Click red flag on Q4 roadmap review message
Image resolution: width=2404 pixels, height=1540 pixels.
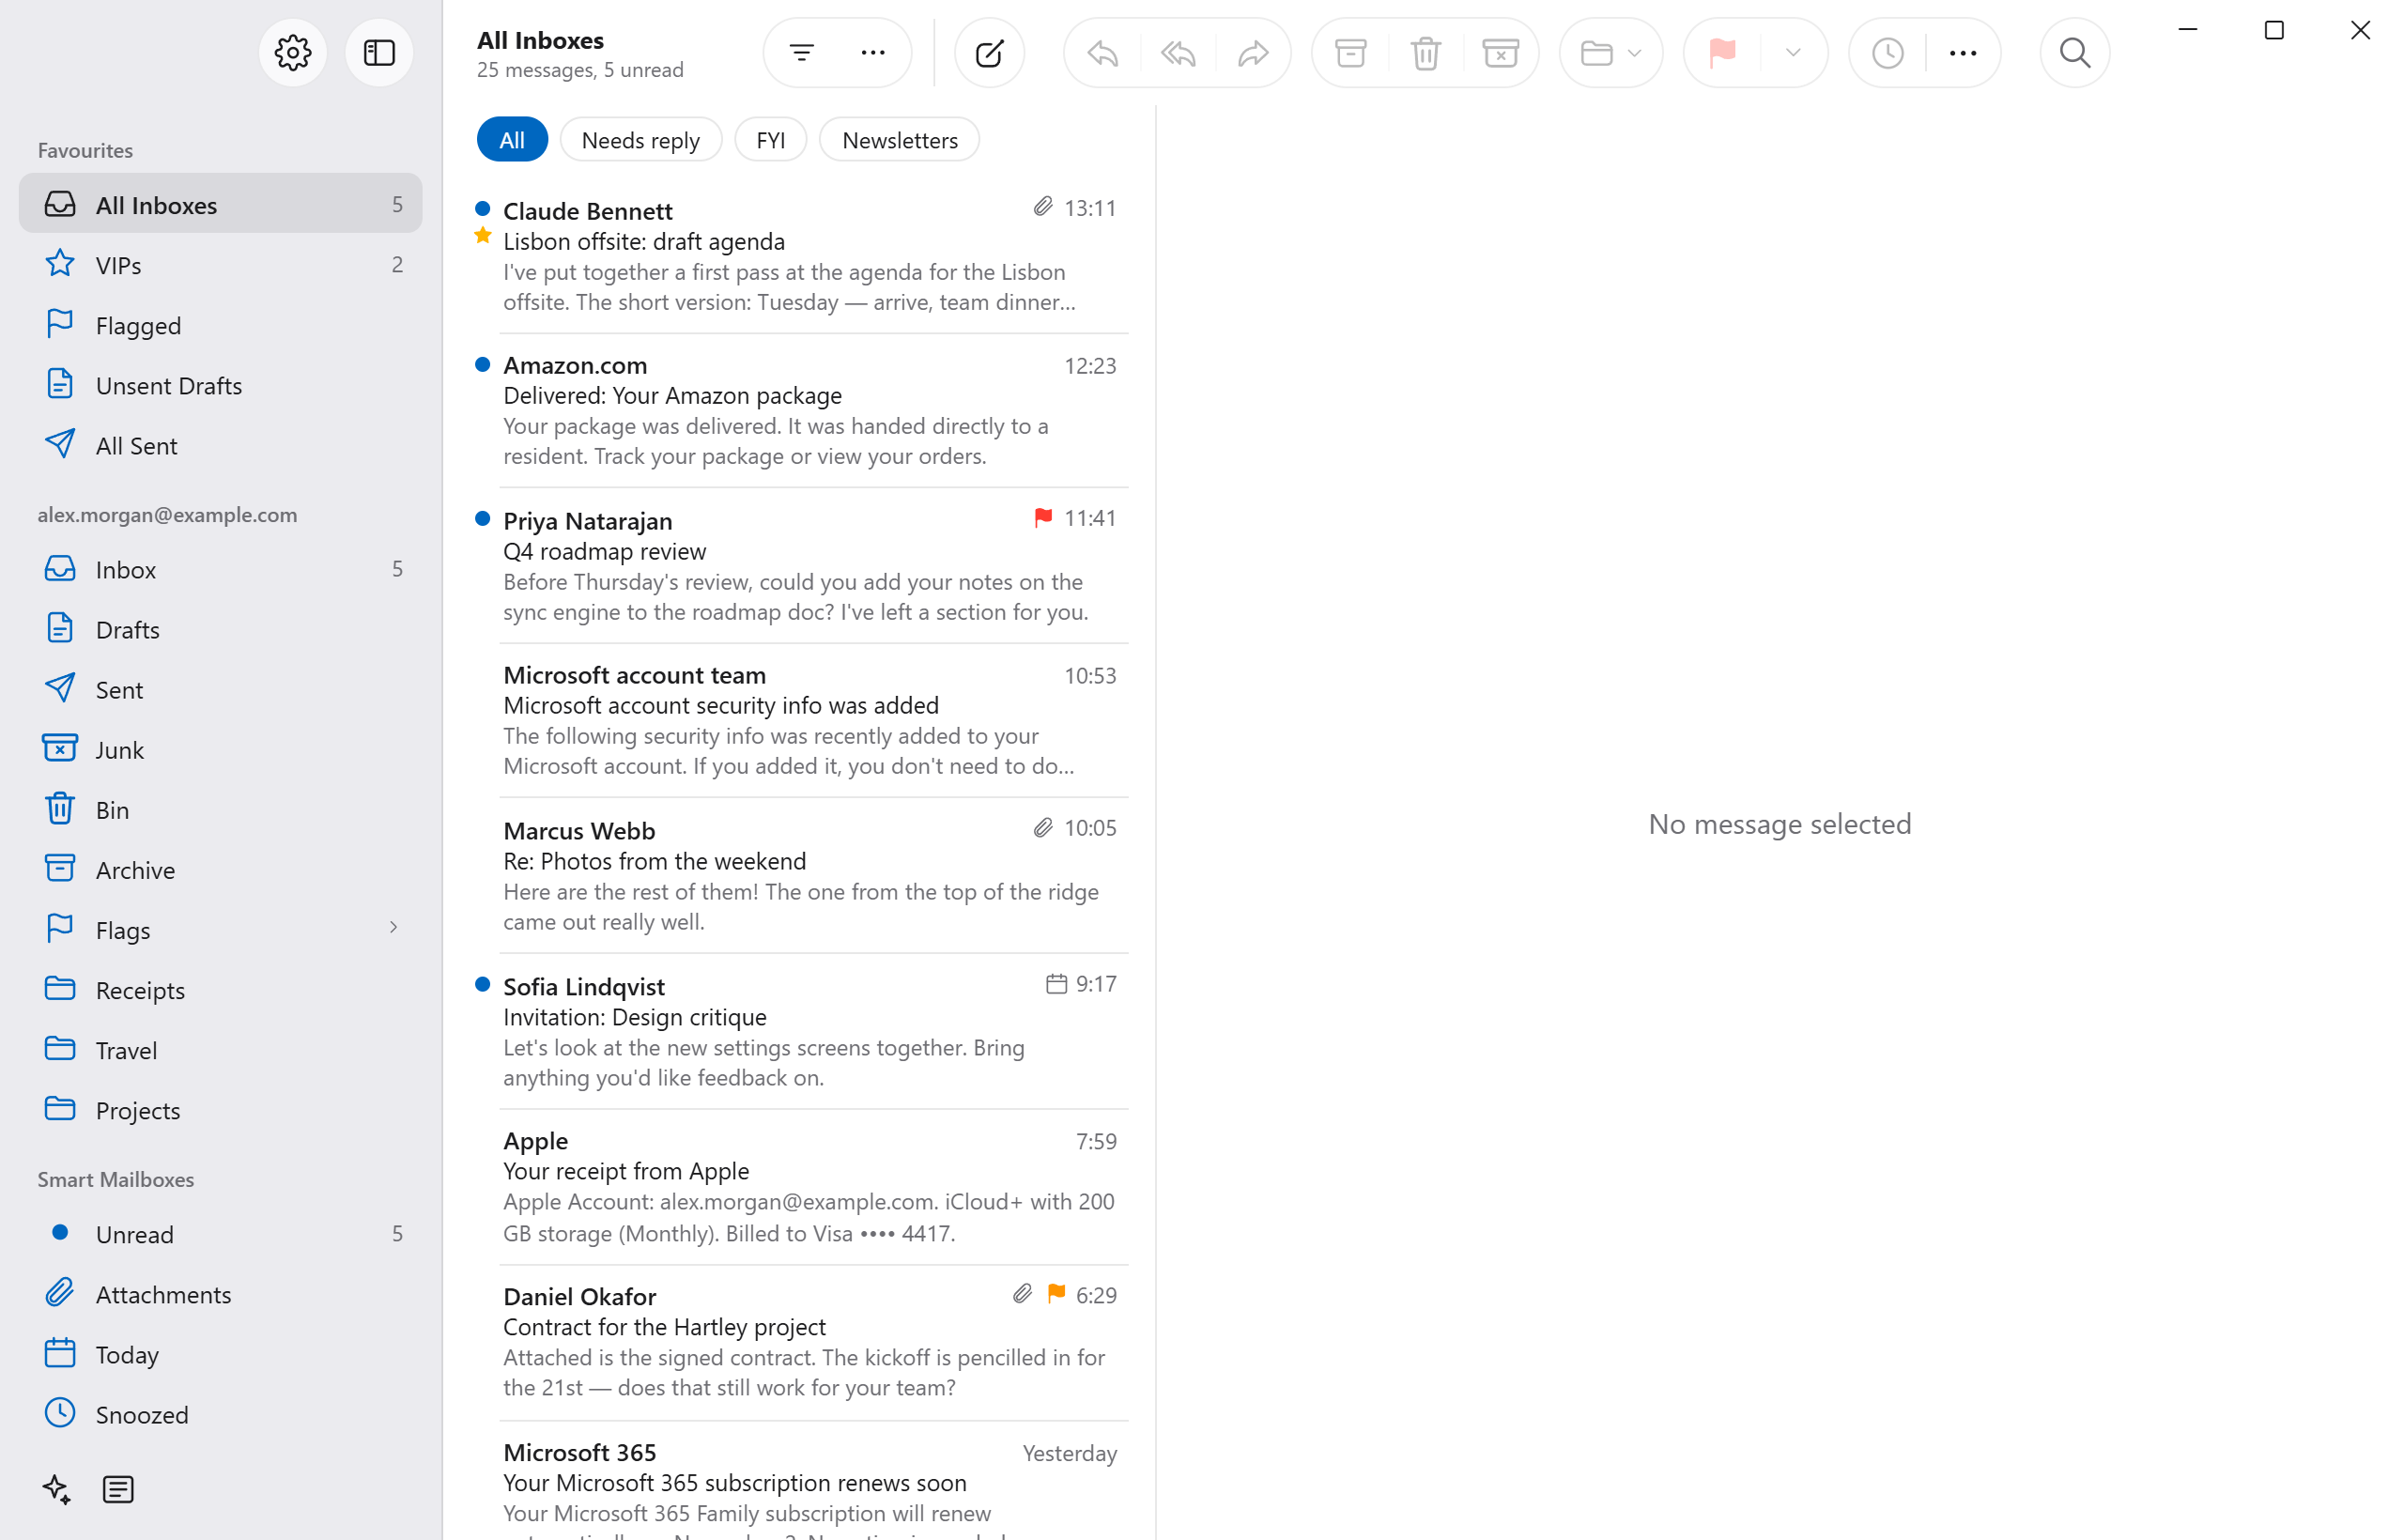[1042, 518]
